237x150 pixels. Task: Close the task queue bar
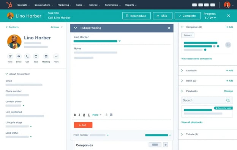click(229, 16)
